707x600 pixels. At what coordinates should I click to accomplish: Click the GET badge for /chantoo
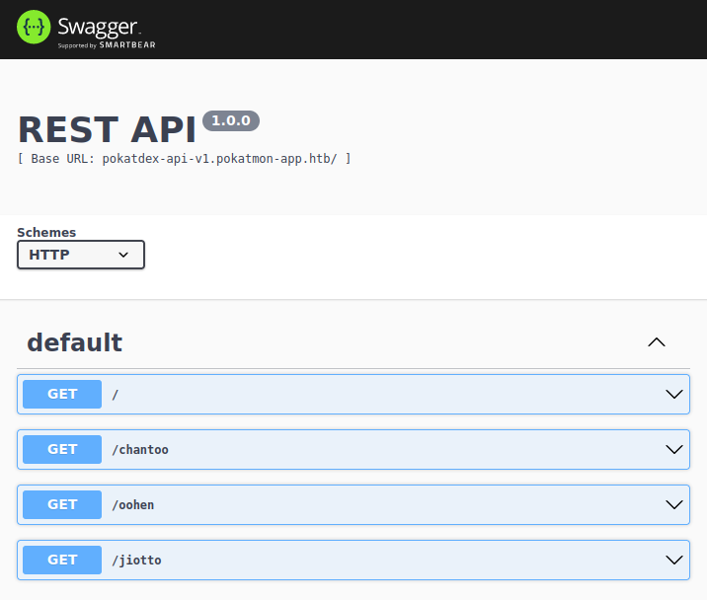(62, 449)
